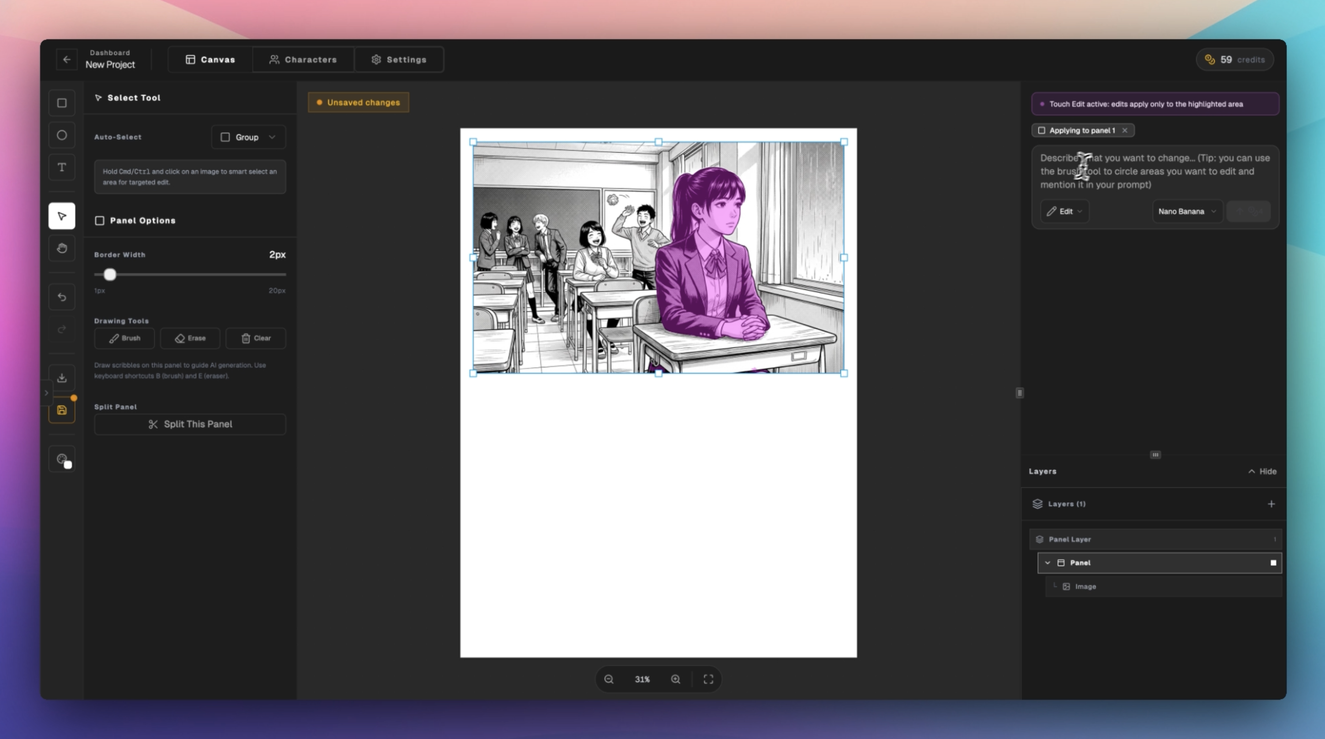
Task: Switch to the Characters tab
Action: [303, 60]
